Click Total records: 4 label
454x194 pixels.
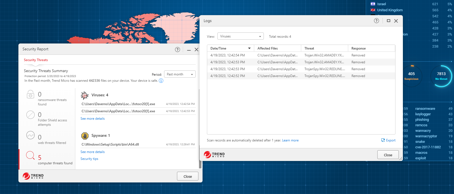click(x=280, y=37)
